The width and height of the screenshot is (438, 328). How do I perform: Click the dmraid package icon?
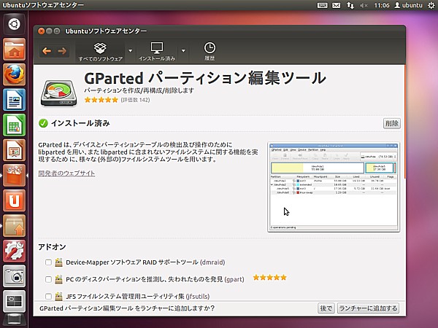[x=58, y=262]
